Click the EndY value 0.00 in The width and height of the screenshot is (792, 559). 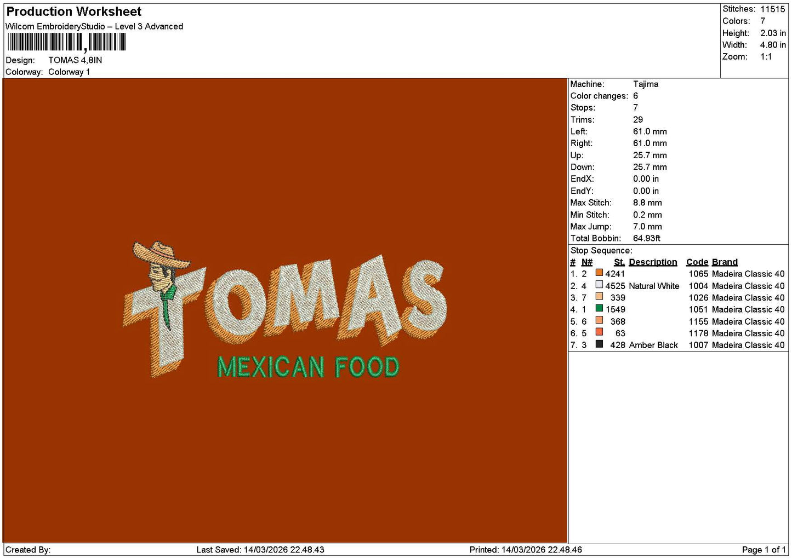[646, 191]
